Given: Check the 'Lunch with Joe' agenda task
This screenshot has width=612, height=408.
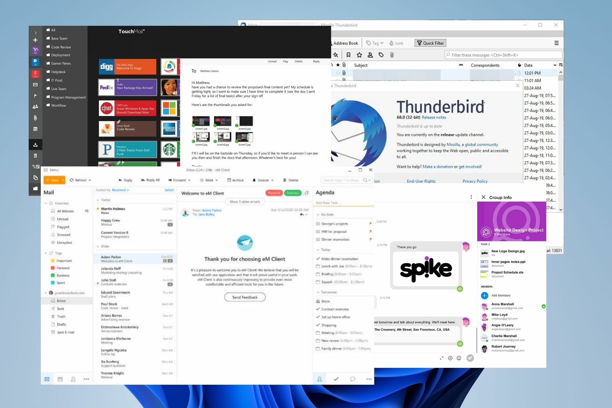Looking at the screenshot, I should [x=318, y=266].
